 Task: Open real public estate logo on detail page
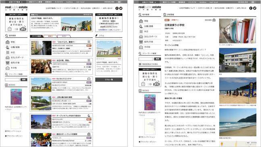point(150,8)
